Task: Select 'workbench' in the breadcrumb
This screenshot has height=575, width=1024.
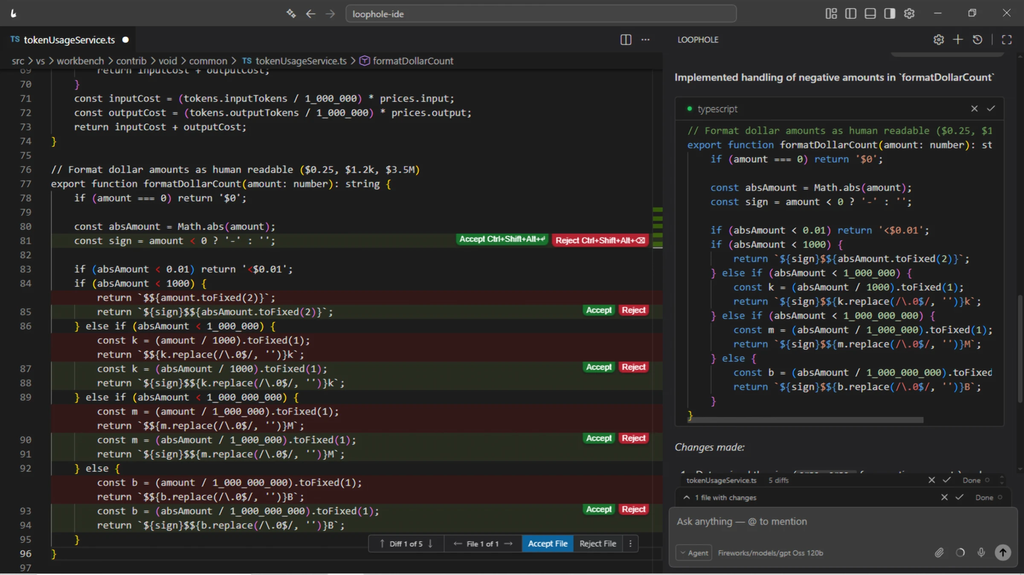Action: point(80,61)
